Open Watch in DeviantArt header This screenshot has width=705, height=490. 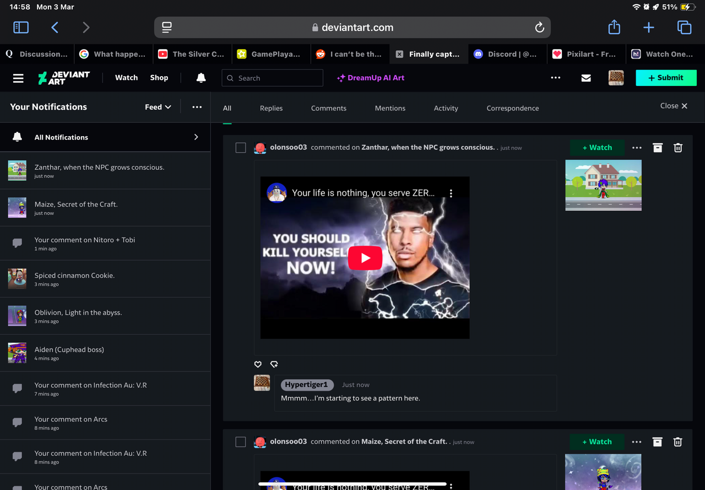(x=126, y=78)
